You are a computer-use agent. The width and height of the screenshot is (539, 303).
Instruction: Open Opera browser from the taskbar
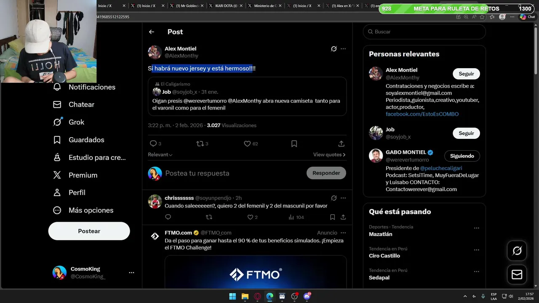click(257, 296)
